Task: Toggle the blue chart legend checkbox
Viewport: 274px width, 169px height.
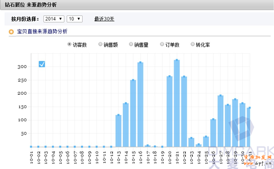Action: click(x=42, y=64)
